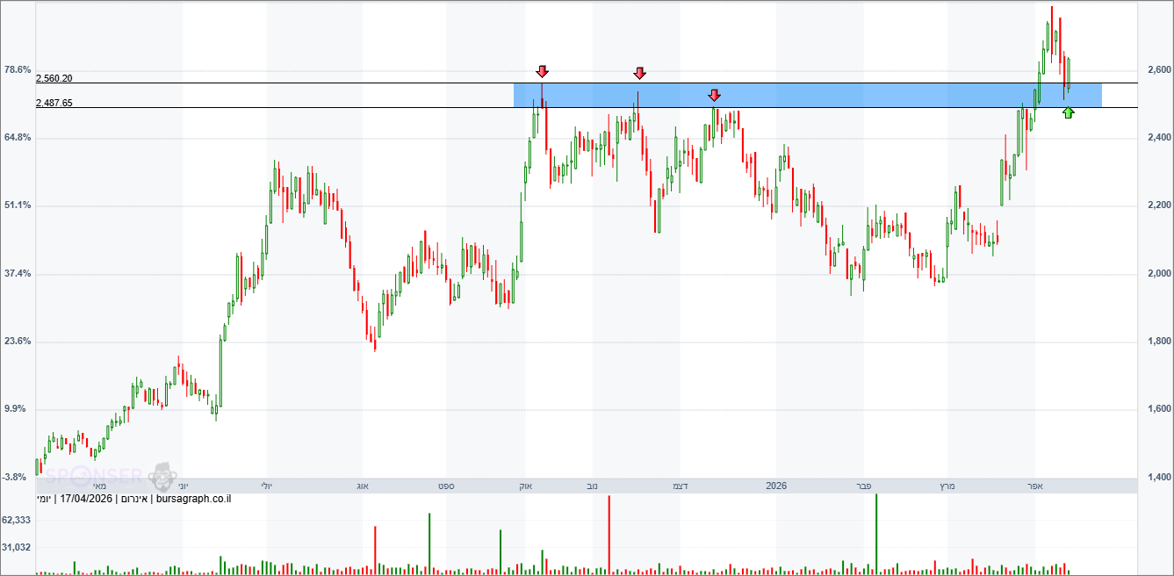Click the bursagraph.co.il source text
This screenshot has height=576, width=1174.
(194, 499)
